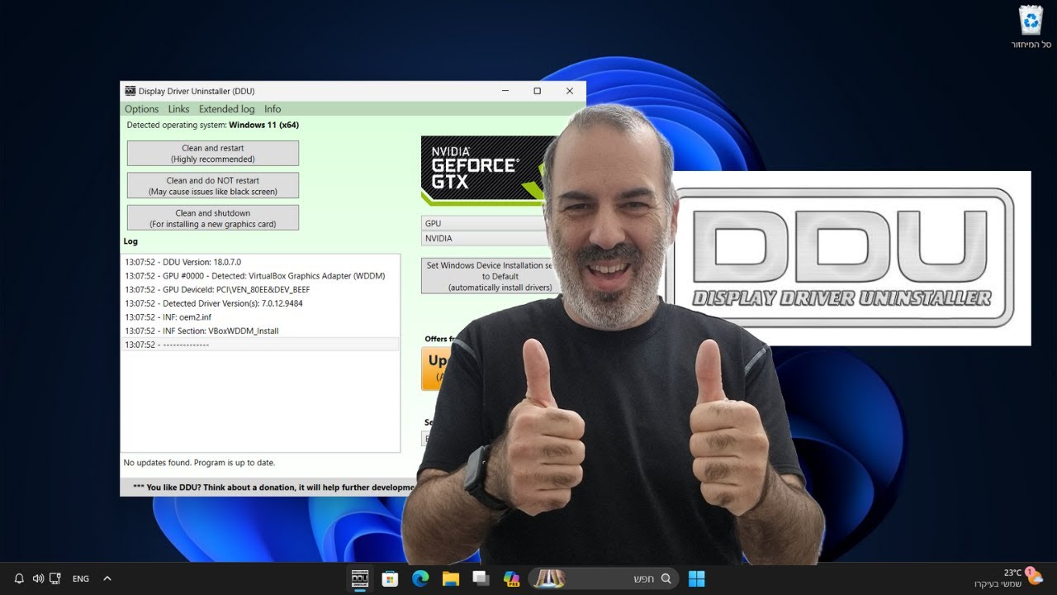Click the network connection tray icon
This screenshot has height=595, width=1057.
tap(55, 578)
